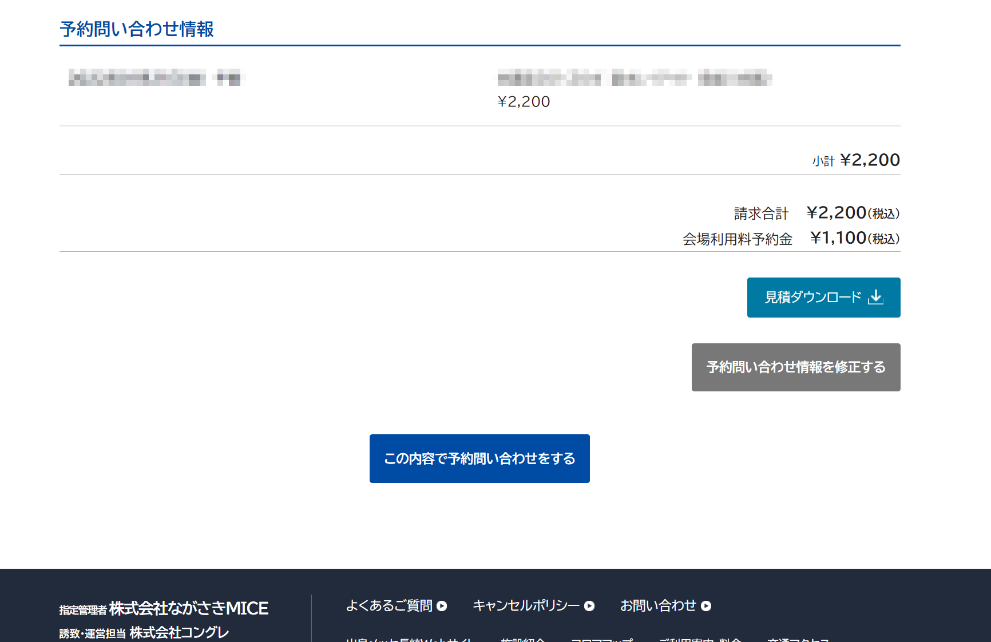991x642 pixels.
Task: Click the 請求合計 label
Action: click(x=761, y=213)
